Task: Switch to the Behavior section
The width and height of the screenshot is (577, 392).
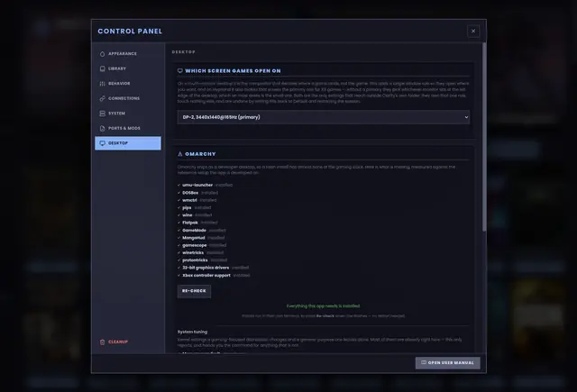Action: tap(128, 84)
